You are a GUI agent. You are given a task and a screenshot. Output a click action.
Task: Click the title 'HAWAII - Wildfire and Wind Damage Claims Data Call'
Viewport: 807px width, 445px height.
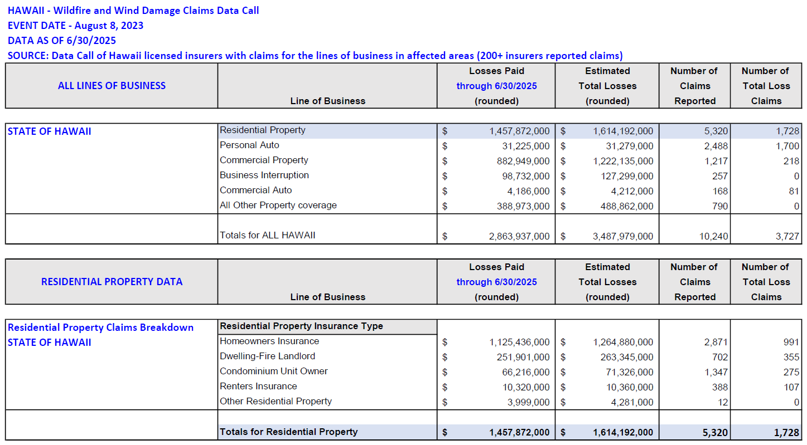click(x=133, y=11)
